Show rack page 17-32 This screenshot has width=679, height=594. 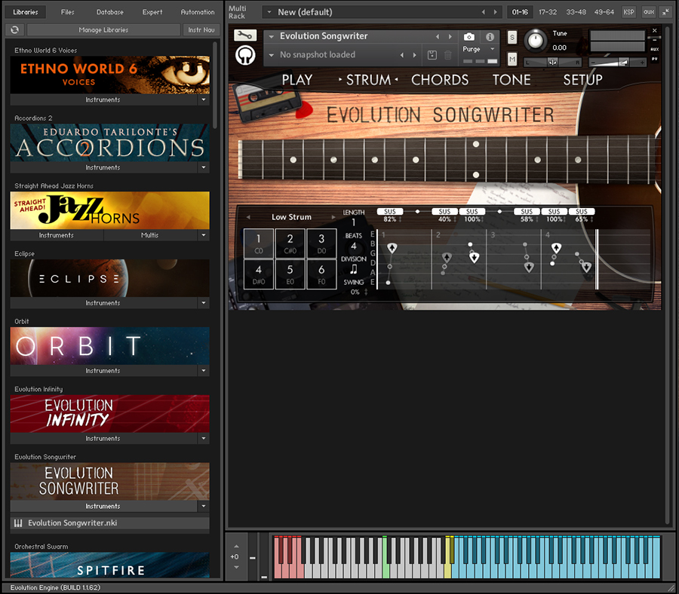(548, 12)
